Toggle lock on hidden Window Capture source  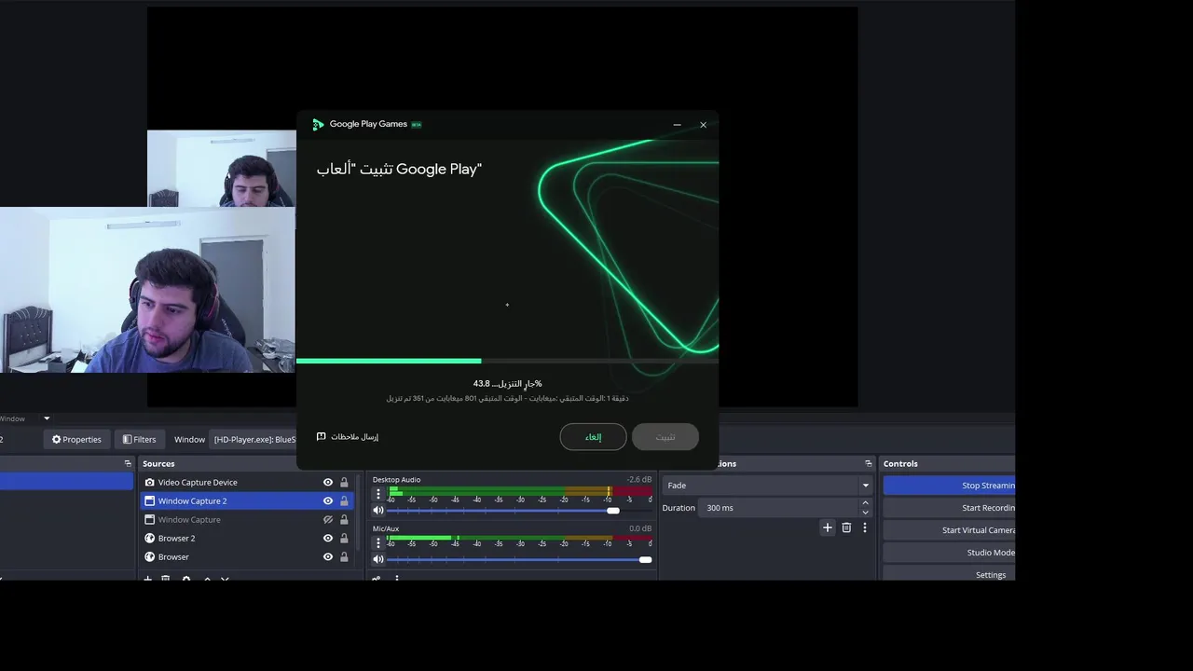pyautogui.click(x=344, y=519)
